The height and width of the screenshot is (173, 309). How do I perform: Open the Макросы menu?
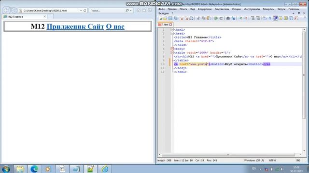[268, 9]
